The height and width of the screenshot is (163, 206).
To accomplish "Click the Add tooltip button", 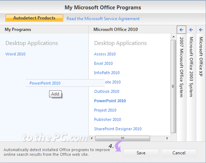I will [x=55, y=94].
